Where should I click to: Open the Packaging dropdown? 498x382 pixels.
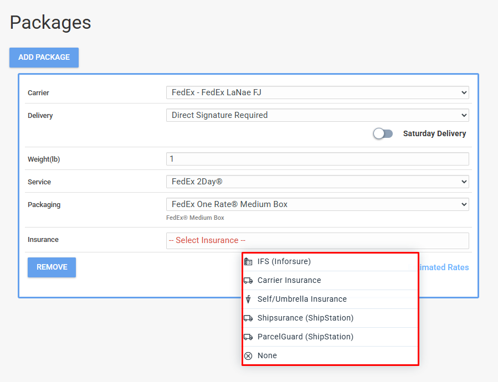[x=317, y=204]
